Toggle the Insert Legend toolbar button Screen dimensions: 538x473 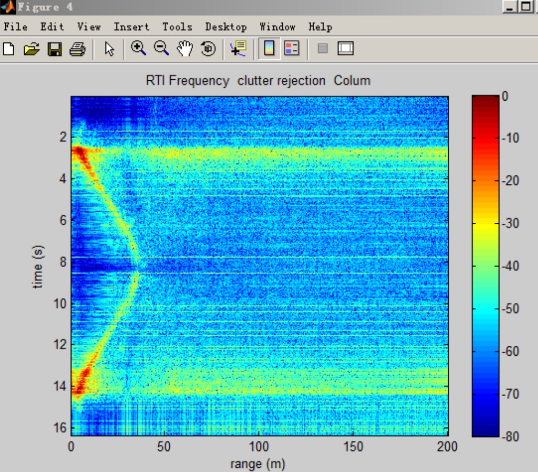tap(292, 48)
